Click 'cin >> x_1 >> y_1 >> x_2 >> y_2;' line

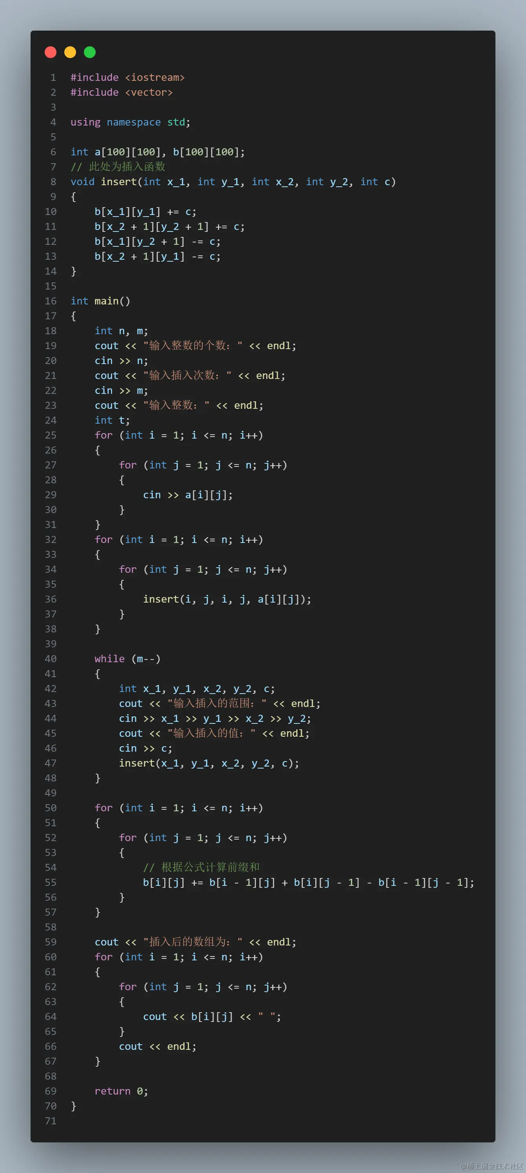click(x=215, y=719)
